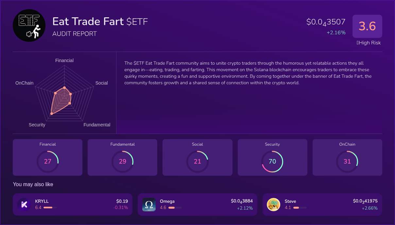
Task: Click KRYLL's 6.4 rating bar
Action: coord(49,207)
